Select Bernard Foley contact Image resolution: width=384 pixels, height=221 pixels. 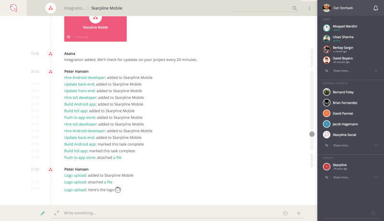tap(343, 92)
